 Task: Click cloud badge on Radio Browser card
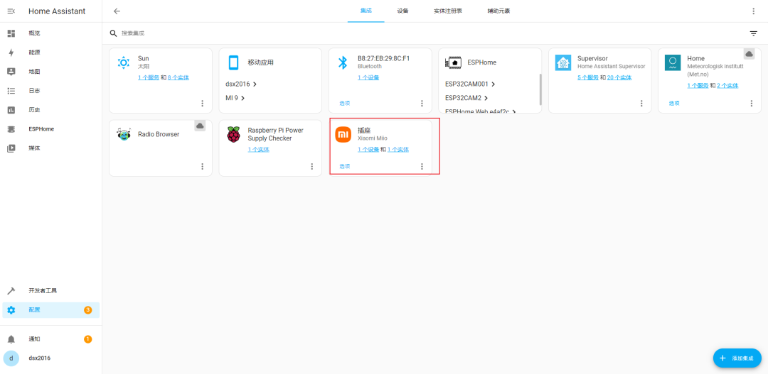[200, 126]
